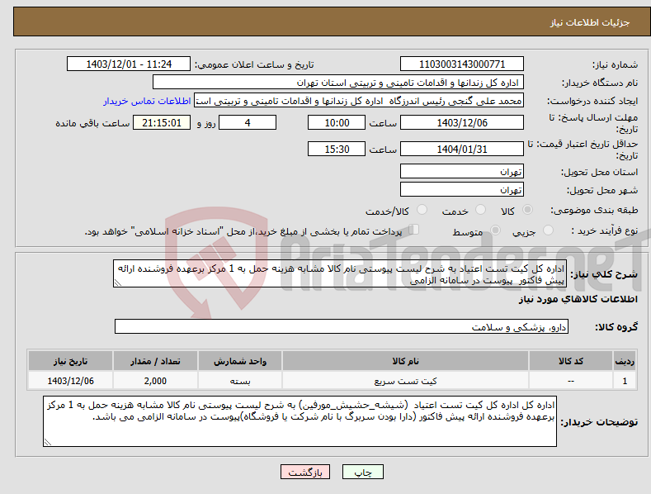Click the بازگشت back button
Screen dimensions: 651x494
point(305,472)
